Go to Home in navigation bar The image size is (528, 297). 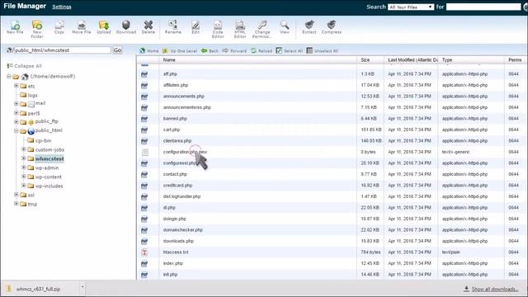point(148,51)
